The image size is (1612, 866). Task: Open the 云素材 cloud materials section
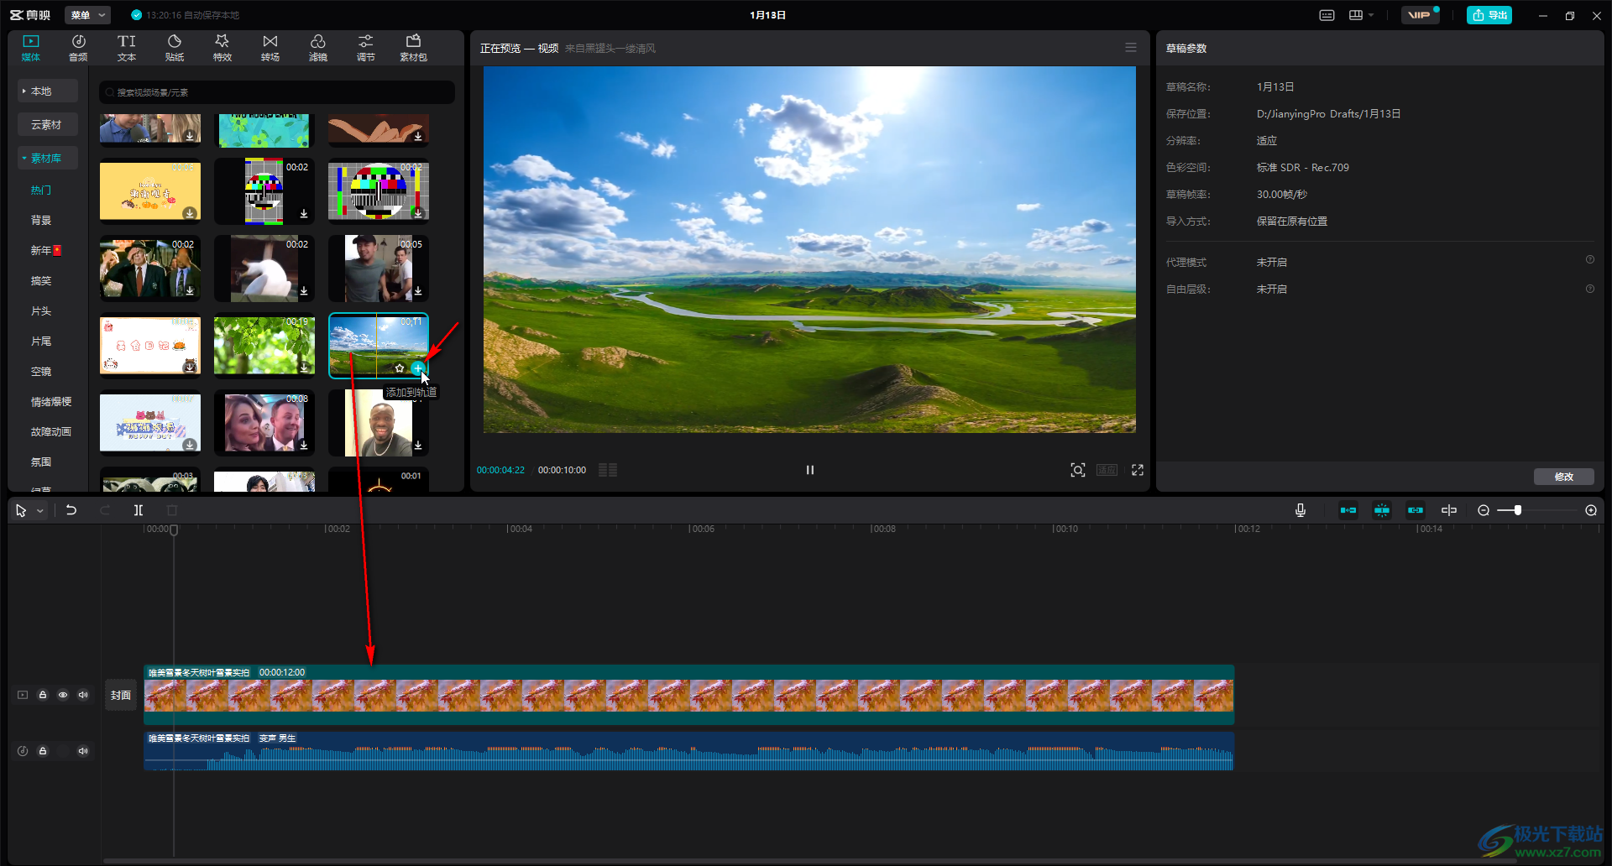(x=48, y=124)
